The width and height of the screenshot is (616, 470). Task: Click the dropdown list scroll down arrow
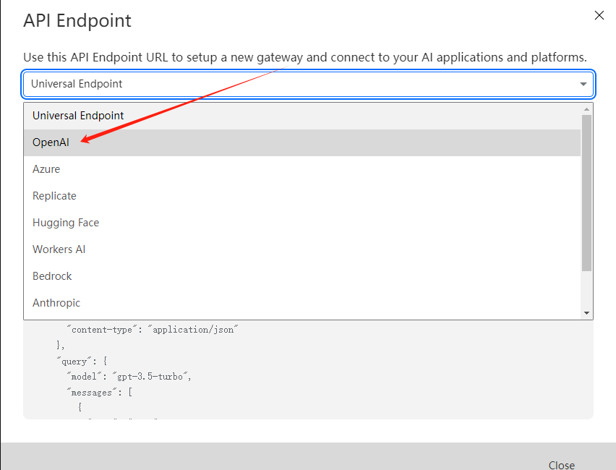point(586,312)
